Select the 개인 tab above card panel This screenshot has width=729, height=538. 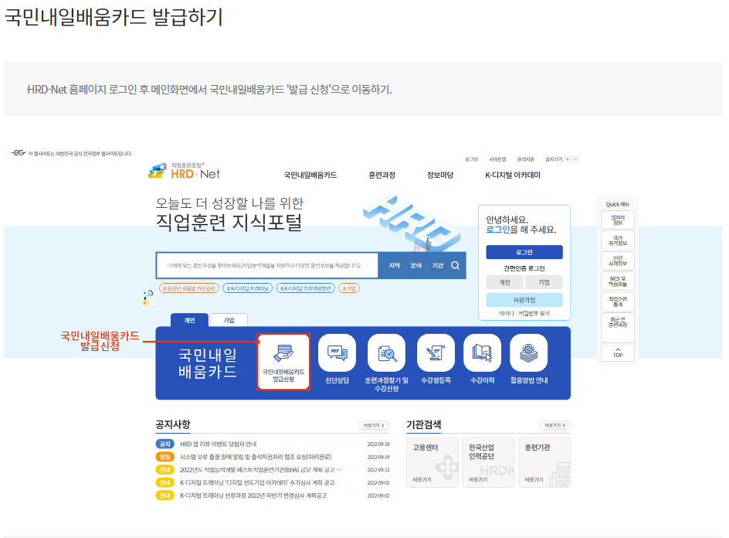coord(189,320)
